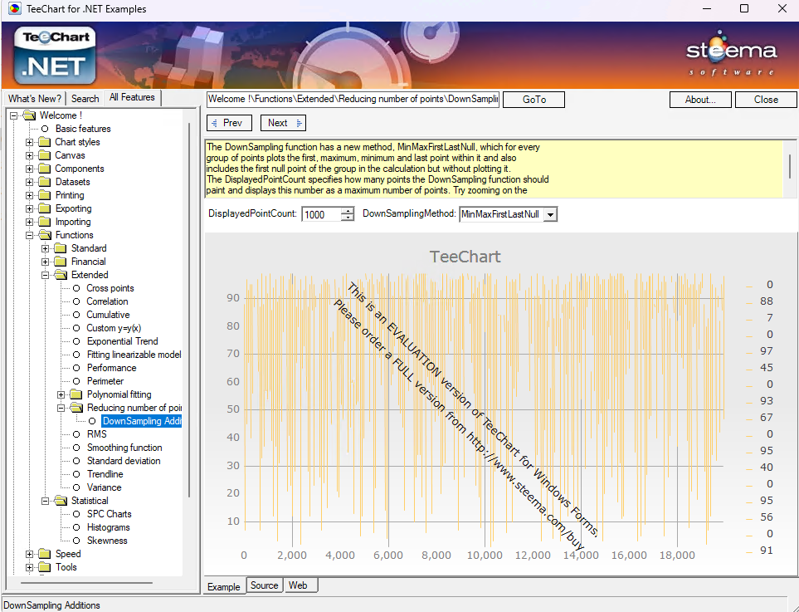The width and height of the screenshot is (799, 612).
Task: Click the Welcome ! folder icon
Action: (30, 115)
